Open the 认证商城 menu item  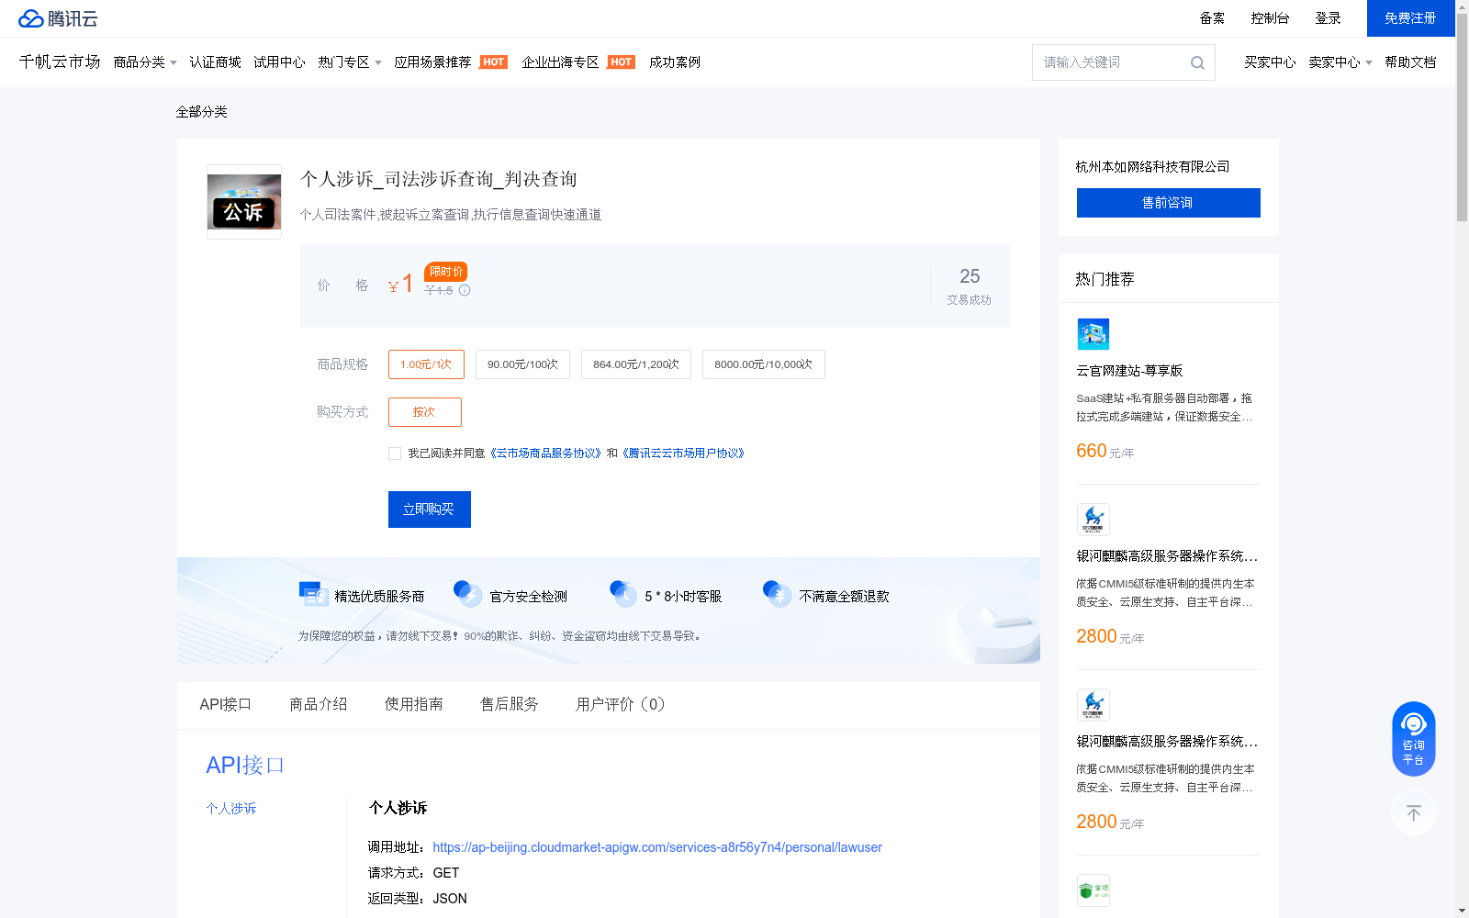pyautogui.click(x=215, y=62)
